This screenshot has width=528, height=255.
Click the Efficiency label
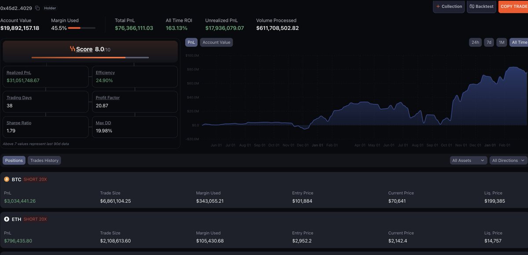(x=105, y=73)
